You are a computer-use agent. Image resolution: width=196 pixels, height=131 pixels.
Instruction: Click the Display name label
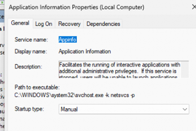31,51
